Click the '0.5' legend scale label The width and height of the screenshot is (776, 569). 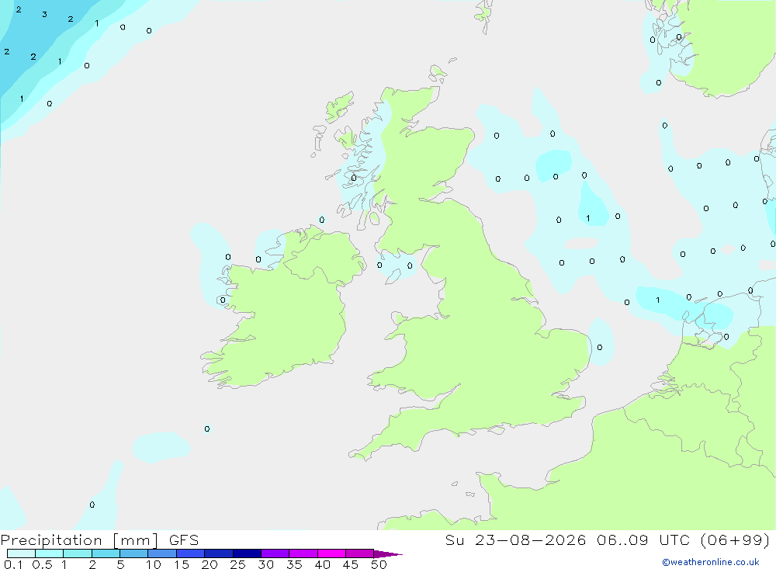pyautogui.click(x=42, y=564)
